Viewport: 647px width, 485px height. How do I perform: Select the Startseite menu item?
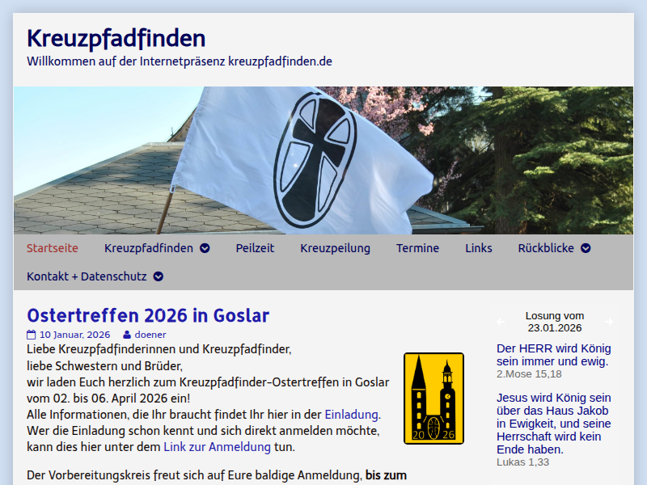click(x=53, y=248)
